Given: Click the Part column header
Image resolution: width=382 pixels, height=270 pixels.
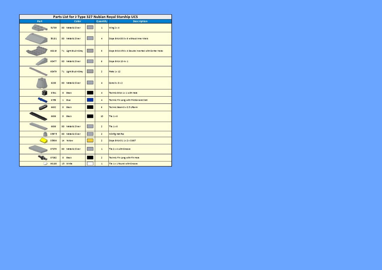Looking at the screenshot, I should [x=40, y=21].
